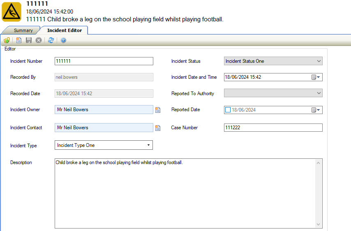Screen dimensions: 351x231
Task: Switch to the Summary tab
Action: point(23,30)
